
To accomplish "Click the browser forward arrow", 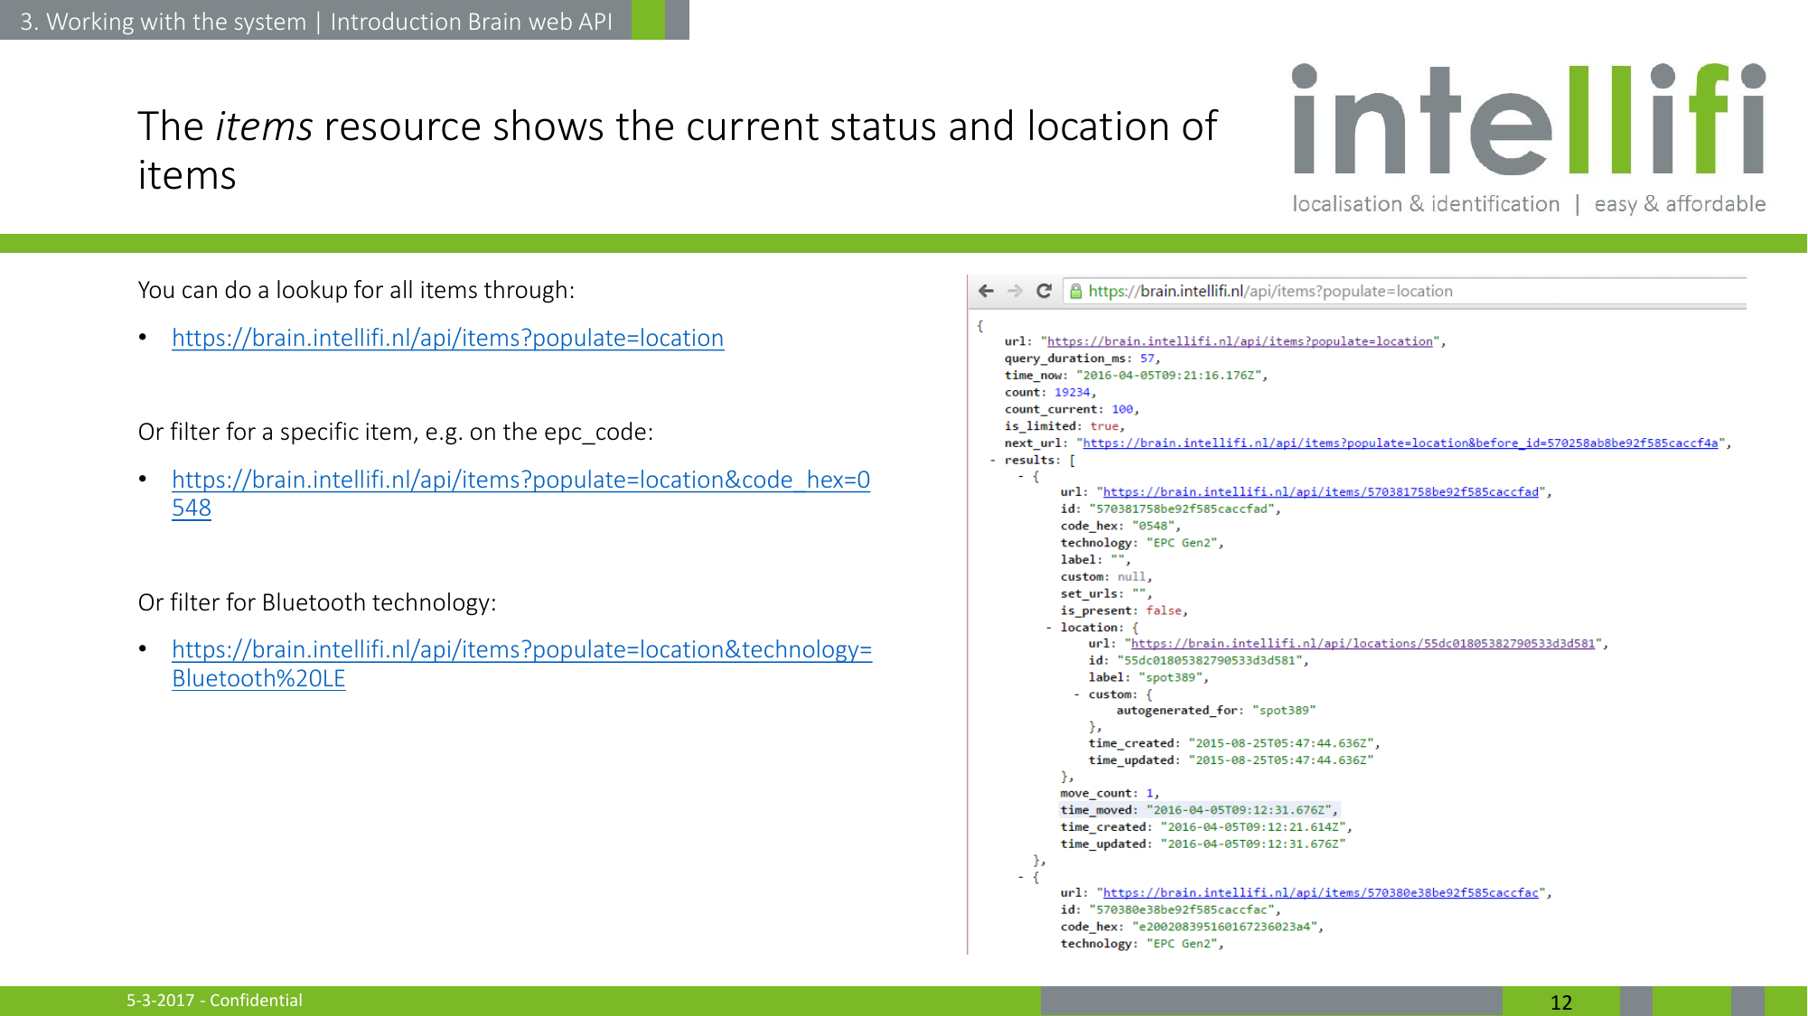I will pos(1015,291).
